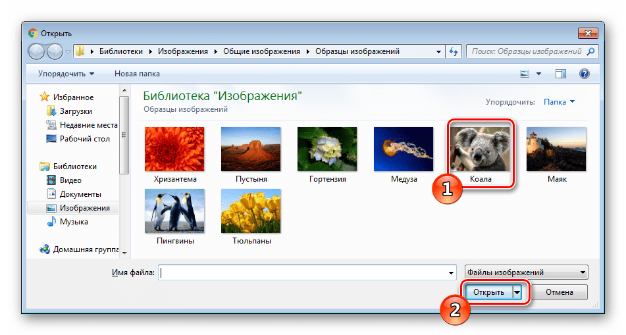626x335 pixels.
Task: Open the Упорядочить toolbar menu
Action: (x=66, y=74)
